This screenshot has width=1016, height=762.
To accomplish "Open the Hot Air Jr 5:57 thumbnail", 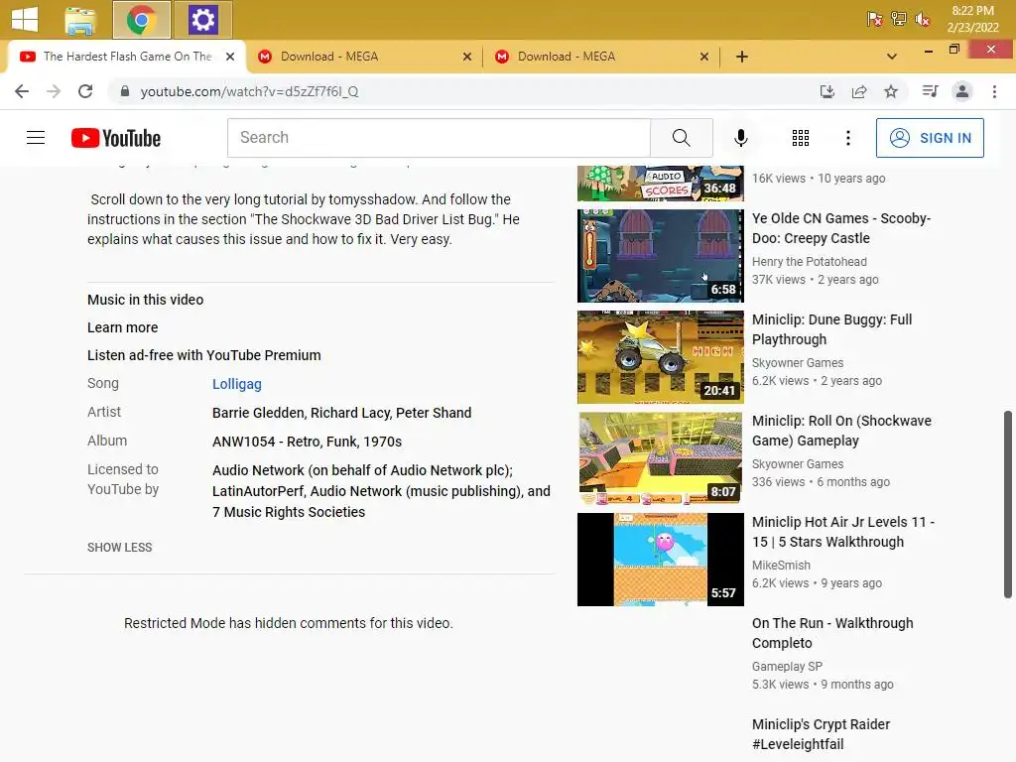I will (x=660, y=559).
